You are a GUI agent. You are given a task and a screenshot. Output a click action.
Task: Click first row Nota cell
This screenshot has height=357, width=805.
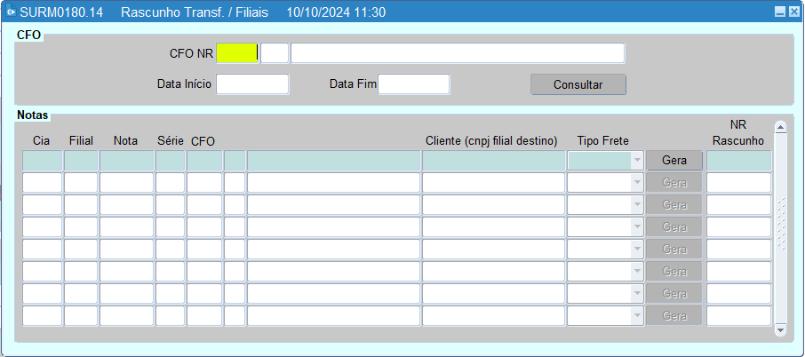(x=126, y=161)
